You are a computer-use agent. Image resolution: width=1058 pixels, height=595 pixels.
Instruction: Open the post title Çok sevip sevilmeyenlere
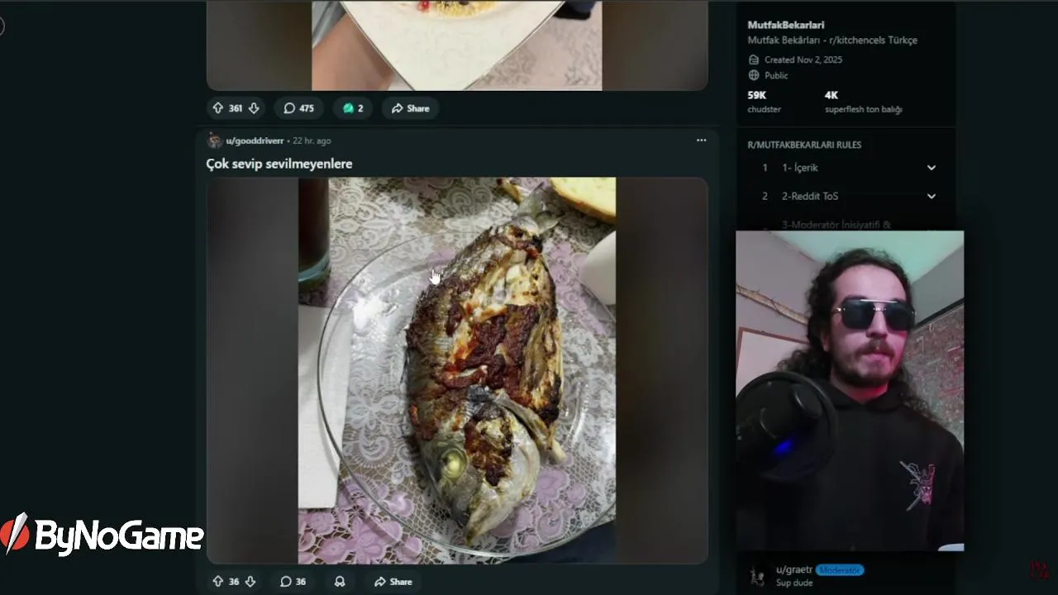tap(279, 164)
